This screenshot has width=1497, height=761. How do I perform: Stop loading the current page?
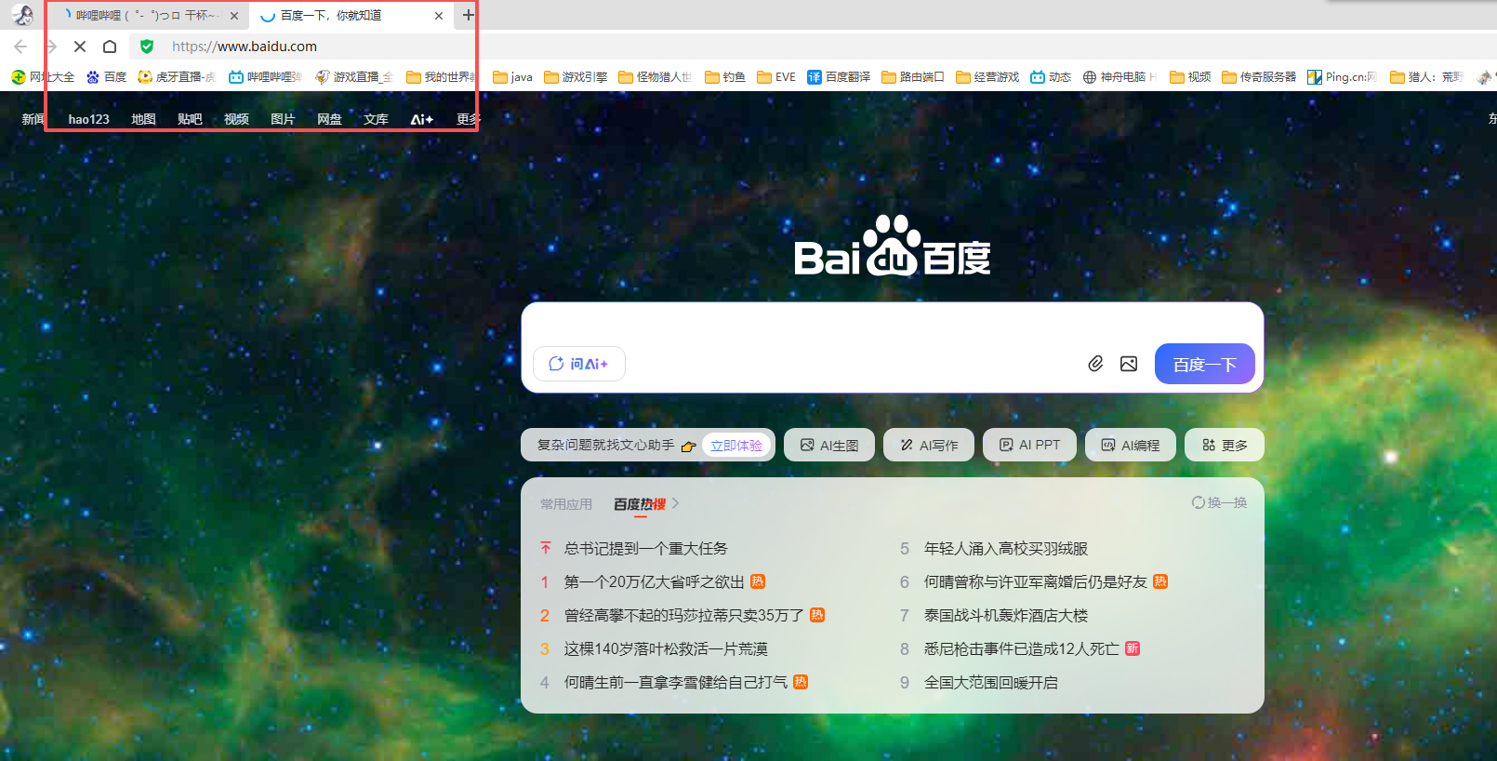pyautogui.click(x=80, y=47)
